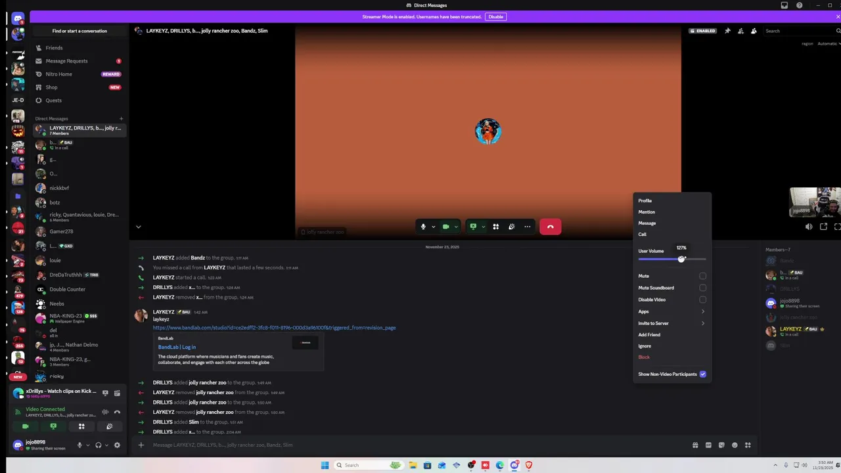Click the BandLab | Log in embed title

[x=177, y=347]
